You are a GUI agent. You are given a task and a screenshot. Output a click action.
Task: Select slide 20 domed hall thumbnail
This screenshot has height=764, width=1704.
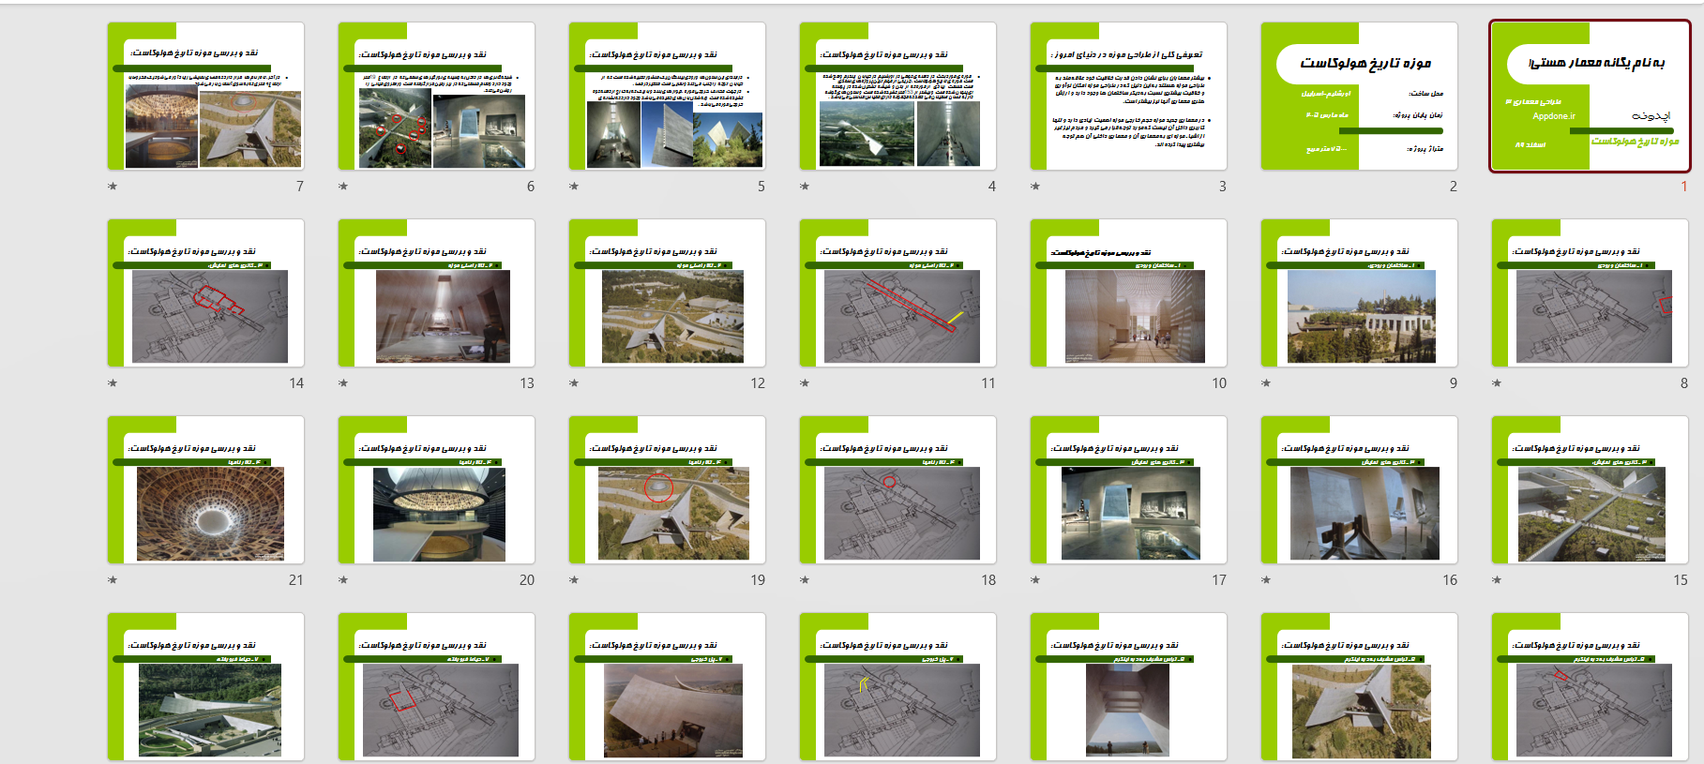pyautogui.click(x=436, y=490)
